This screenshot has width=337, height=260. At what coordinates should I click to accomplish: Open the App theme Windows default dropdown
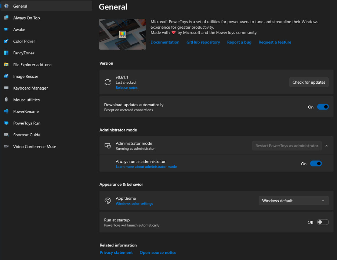(x=294, y=201)
